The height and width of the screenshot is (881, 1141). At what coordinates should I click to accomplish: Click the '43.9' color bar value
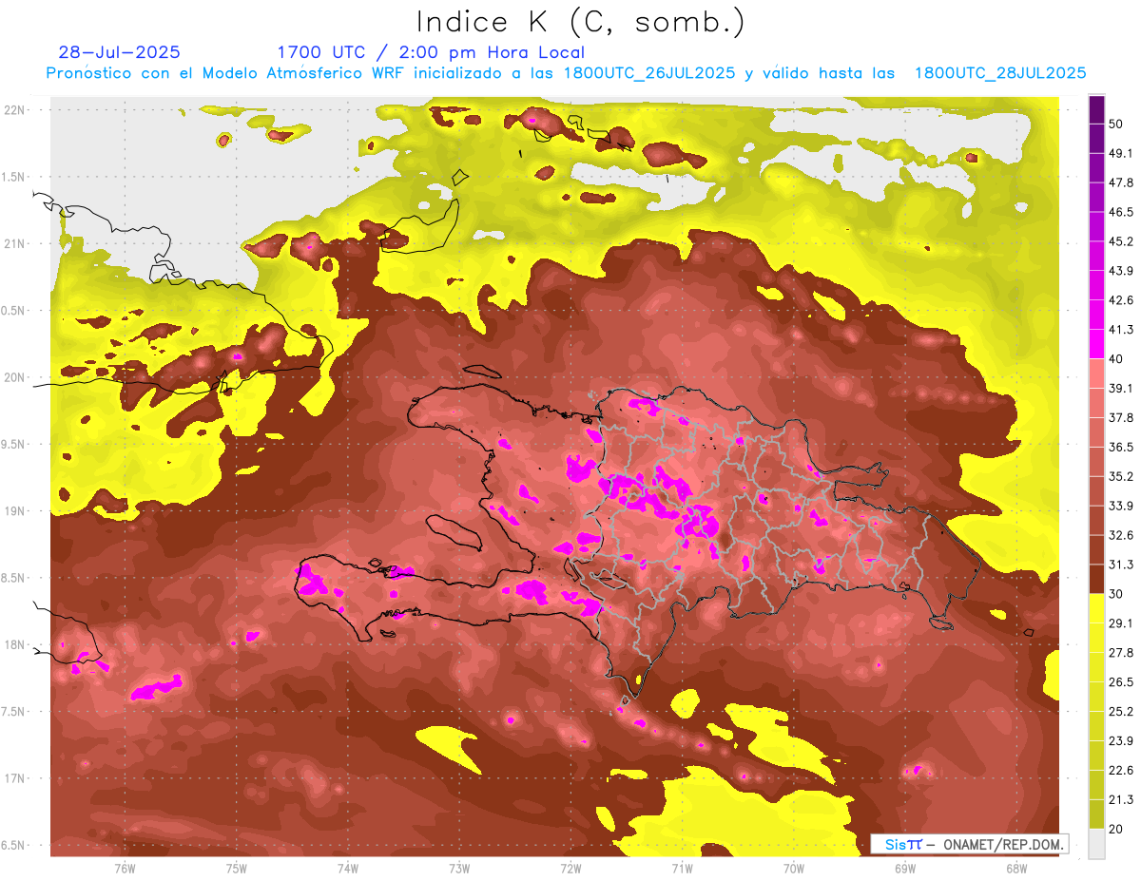1121,271
